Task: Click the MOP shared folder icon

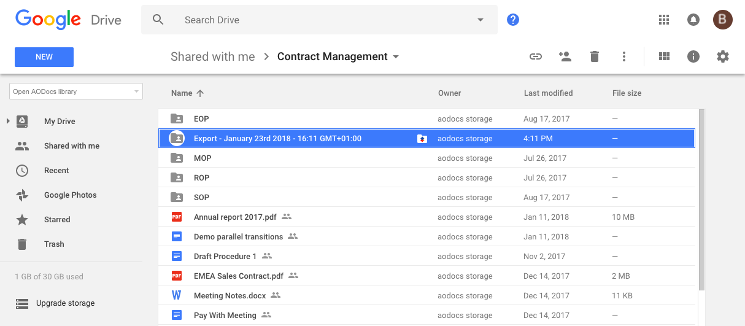Action: click(x=177, y=158)
